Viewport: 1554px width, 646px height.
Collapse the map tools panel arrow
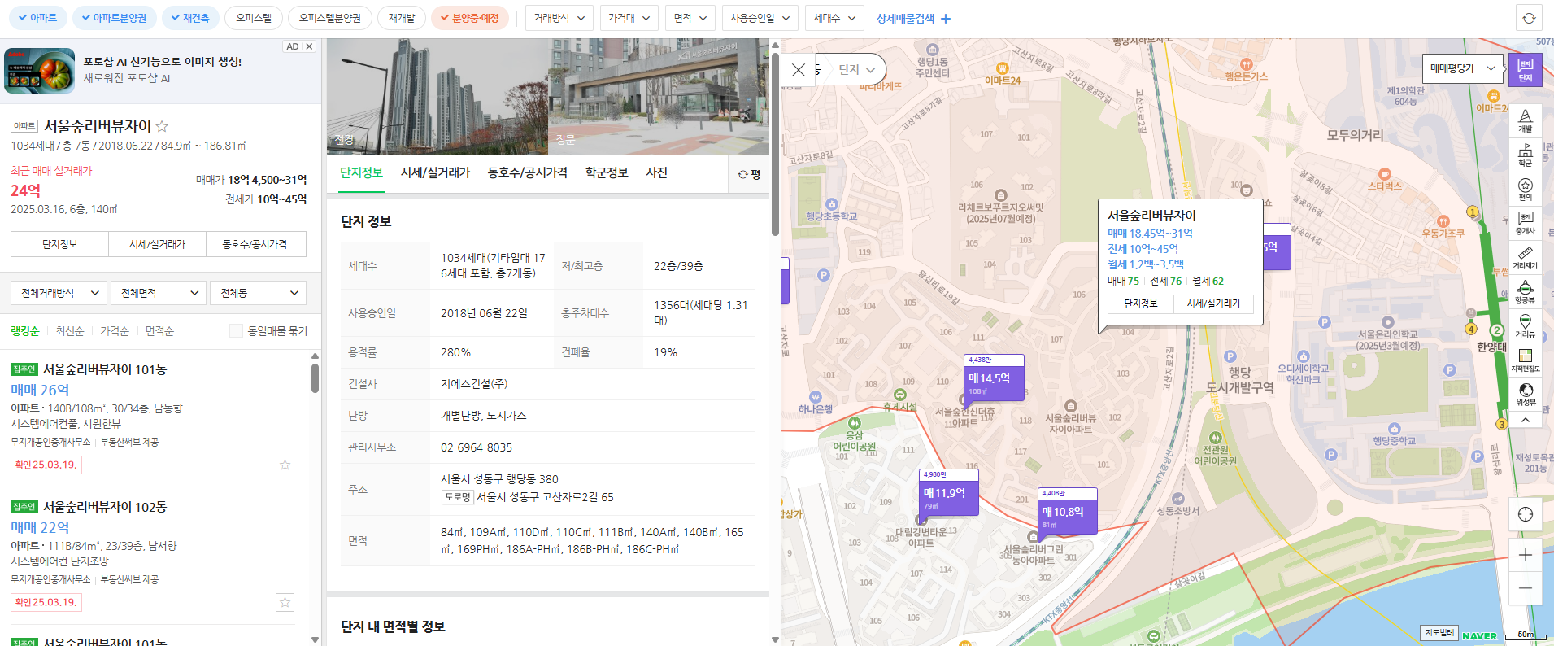pos(1525,420)
